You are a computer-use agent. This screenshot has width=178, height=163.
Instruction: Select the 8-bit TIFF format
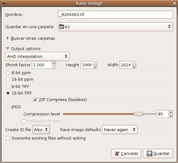pos(8,87)
